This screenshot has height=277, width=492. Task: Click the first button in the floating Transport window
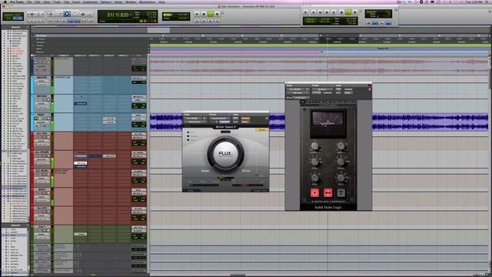click(306, 12)
